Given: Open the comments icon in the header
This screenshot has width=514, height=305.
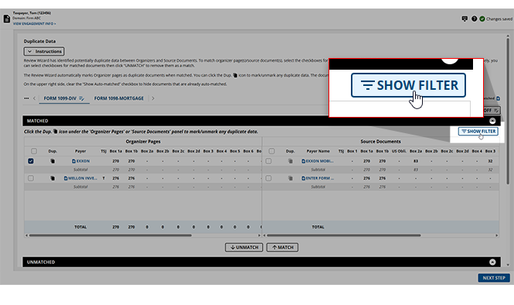Looking at the screenshot, I should [465, 19].
